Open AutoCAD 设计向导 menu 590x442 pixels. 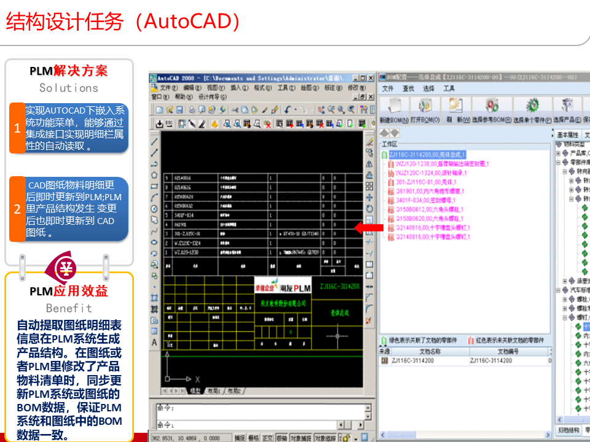point(213,97)
